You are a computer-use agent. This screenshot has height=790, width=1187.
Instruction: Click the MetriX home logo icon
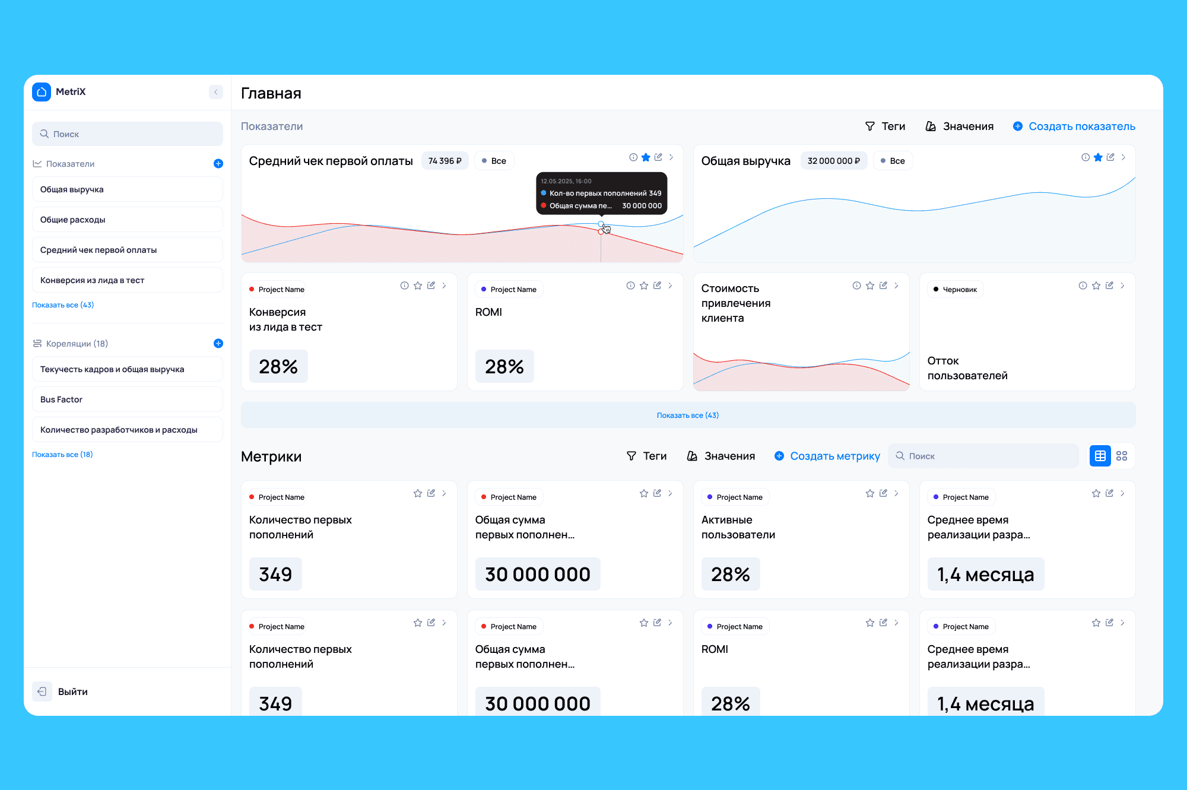(42, 92)
